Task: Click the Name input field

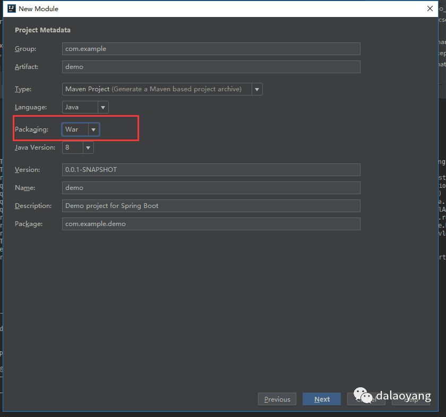Action: [211, 188]
